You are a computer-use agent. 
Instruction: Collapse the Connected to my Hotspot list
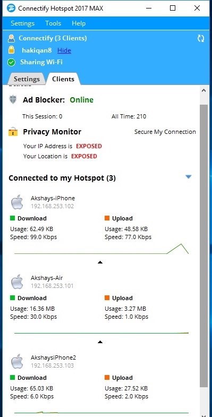(x=188, y=177)
